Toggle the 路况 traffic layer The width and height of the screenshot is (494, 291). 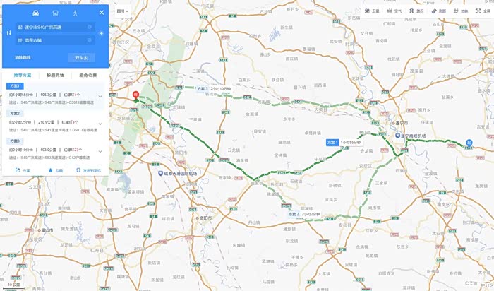(x=416, y=11)
